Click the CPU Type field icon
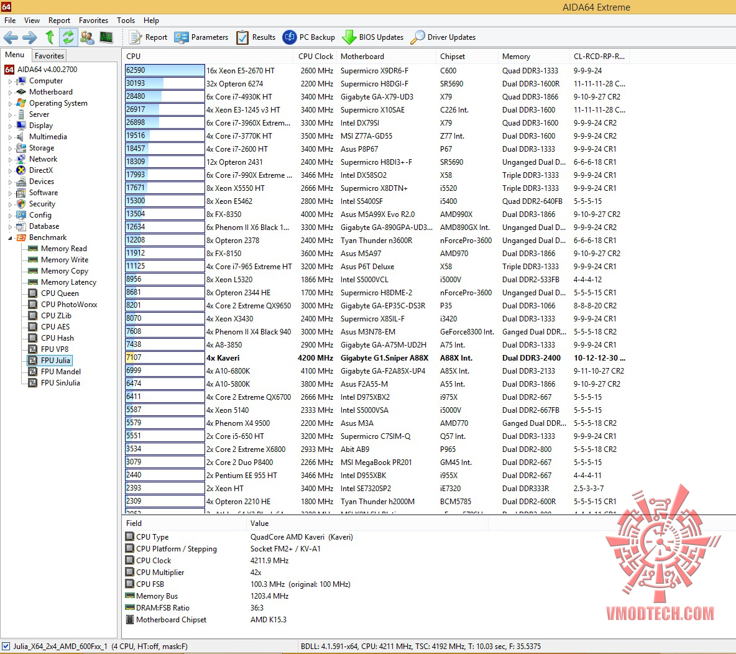The image size is (736, 654). [x=130, y=536]
